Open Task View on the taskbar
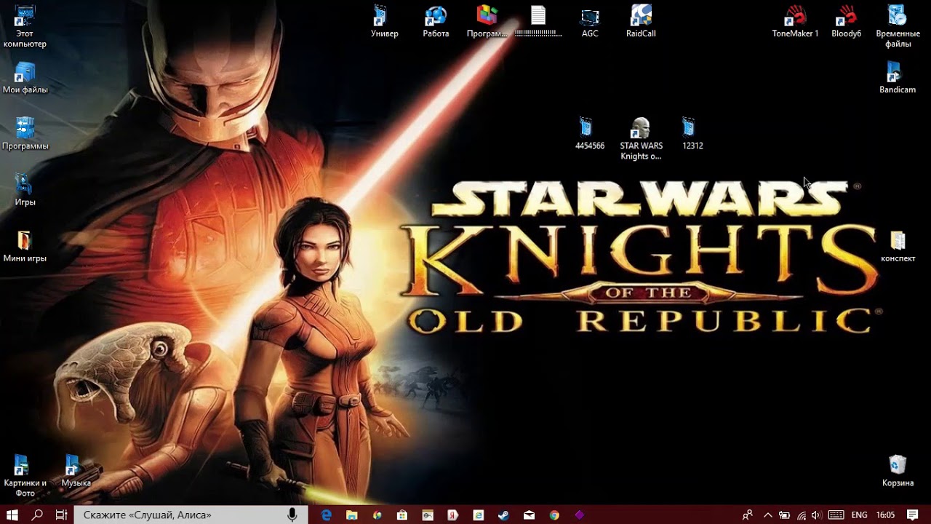This screenshot has width=931, height=524. click(x=62, y=515)
